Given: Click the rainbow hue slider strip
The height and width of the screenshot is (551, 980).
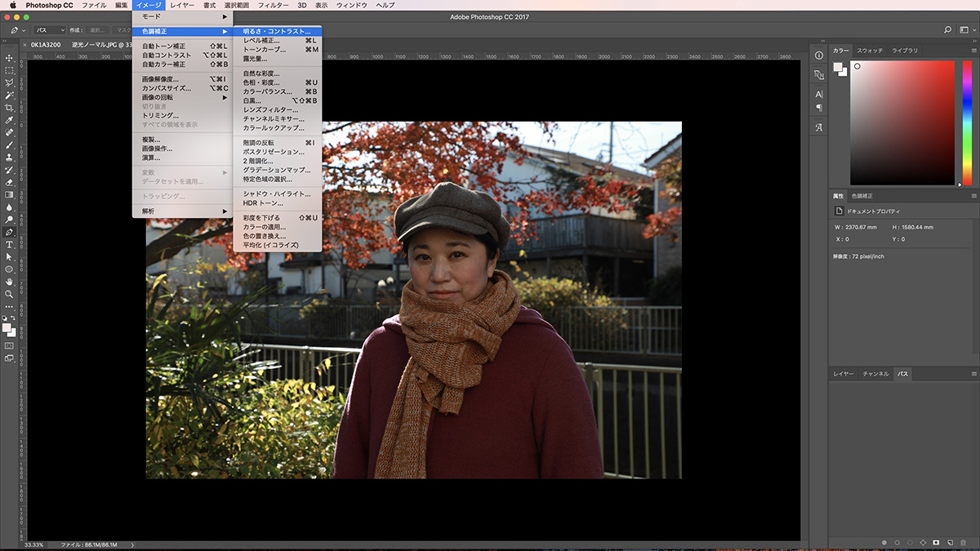Looking at the screenshot, I should coord(966,122).
